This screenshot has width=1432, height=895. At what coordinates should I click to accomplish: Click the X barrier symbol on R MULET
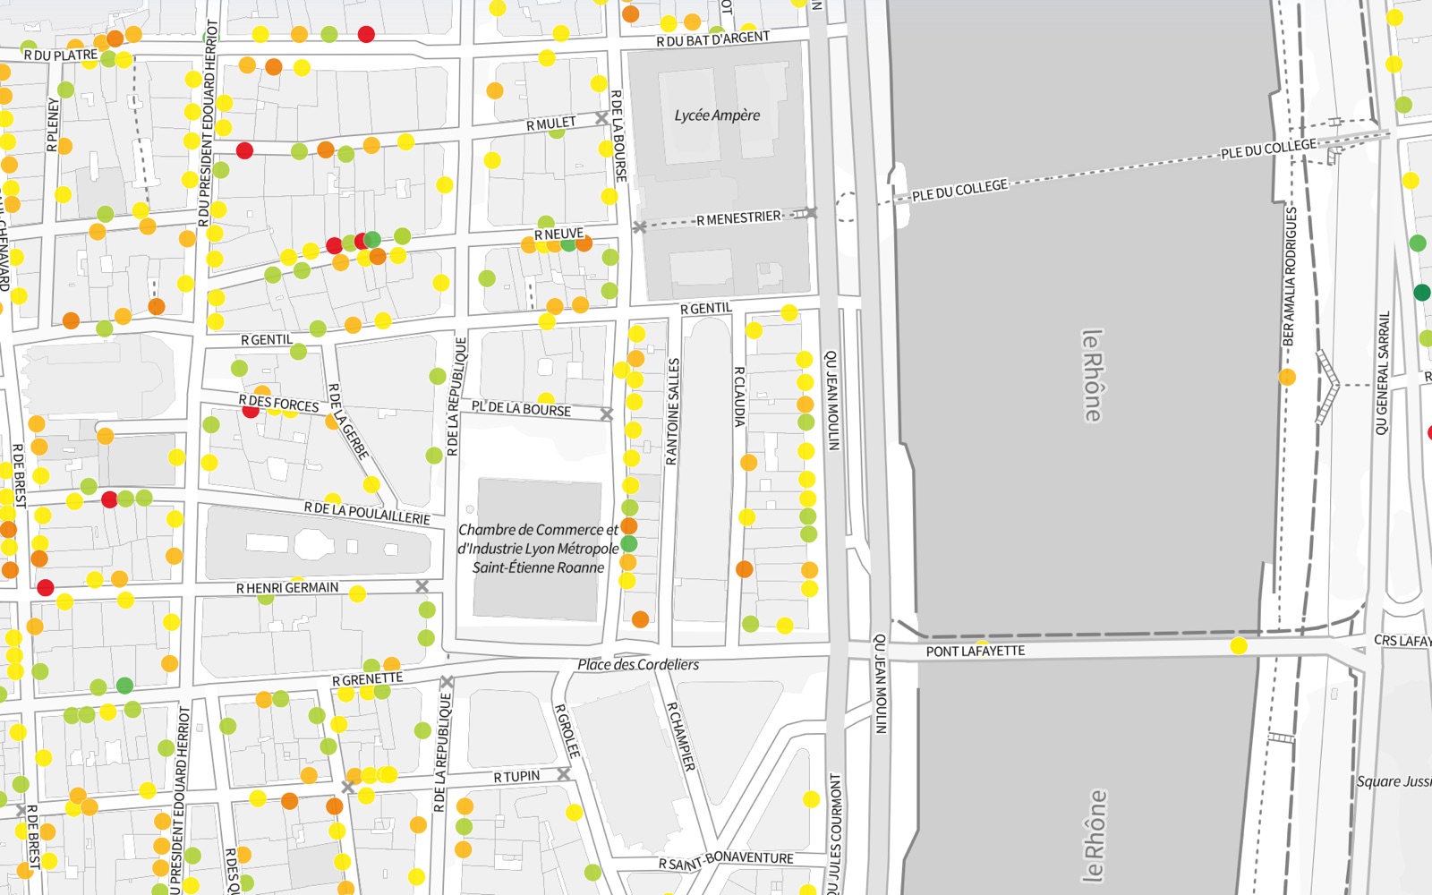pyautogui.click(x=601, y=119)
